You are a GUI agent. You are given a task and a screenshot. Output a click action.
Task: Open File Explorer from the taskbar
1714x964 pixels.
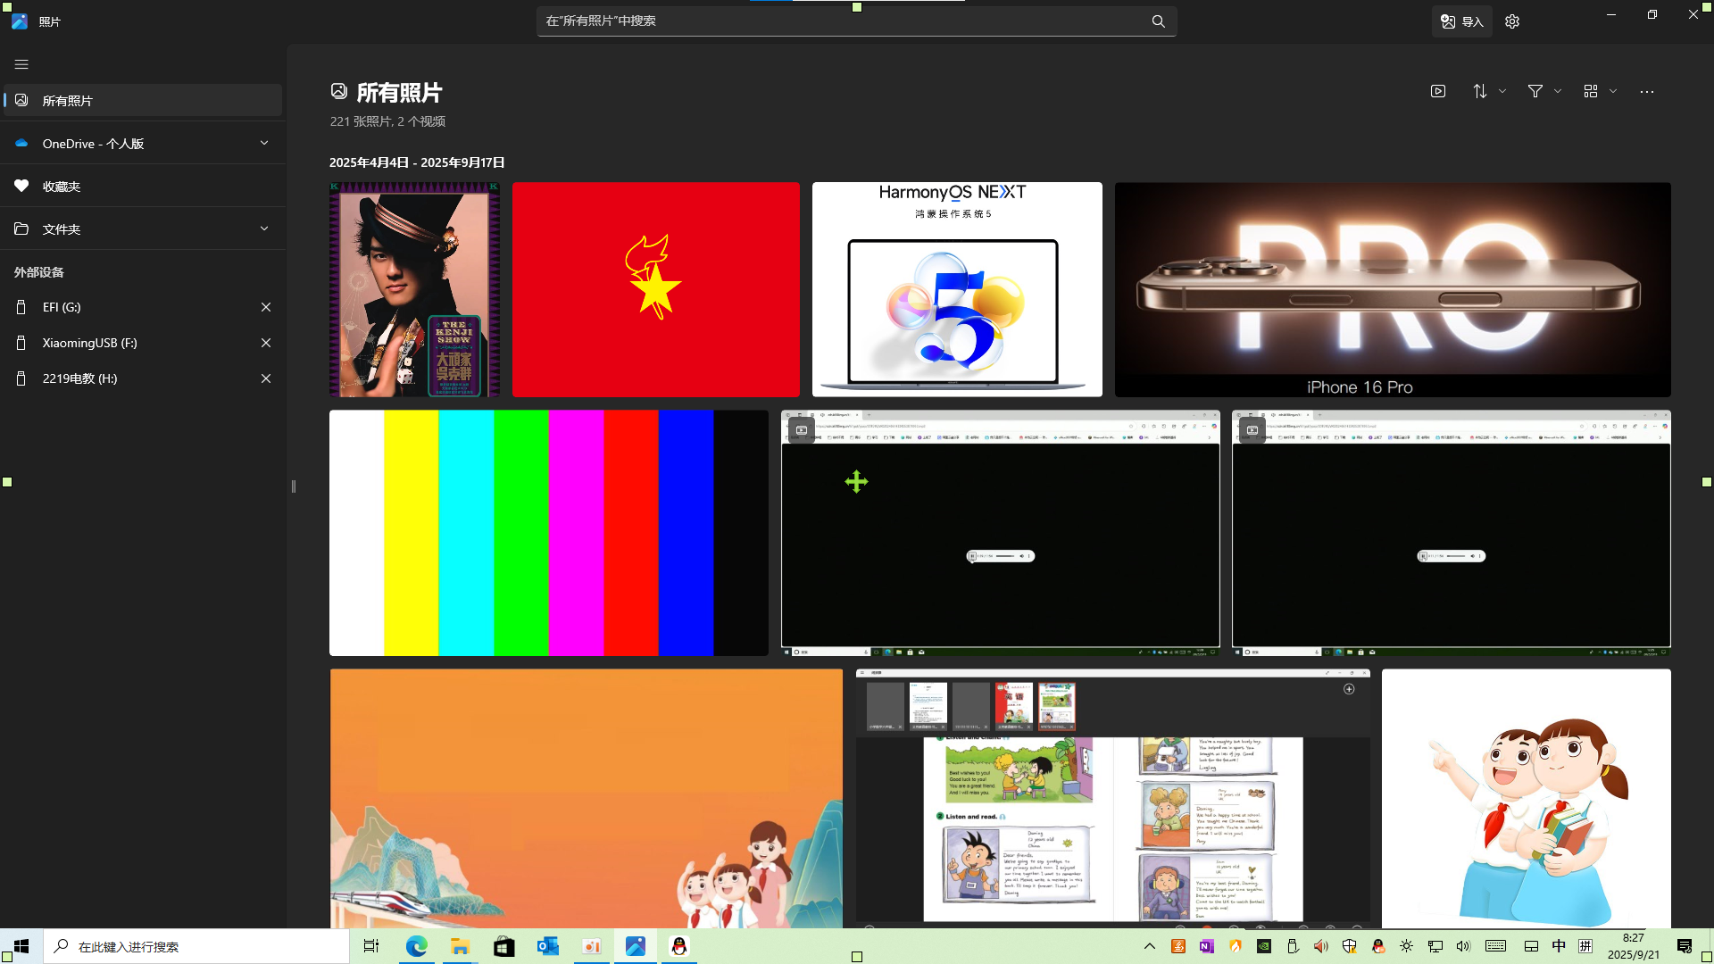[460, 946]
